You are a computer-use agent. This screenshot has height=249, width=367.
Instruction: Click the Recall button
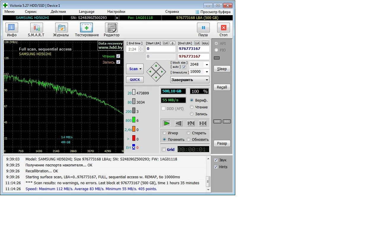click(x=222, y=87)
